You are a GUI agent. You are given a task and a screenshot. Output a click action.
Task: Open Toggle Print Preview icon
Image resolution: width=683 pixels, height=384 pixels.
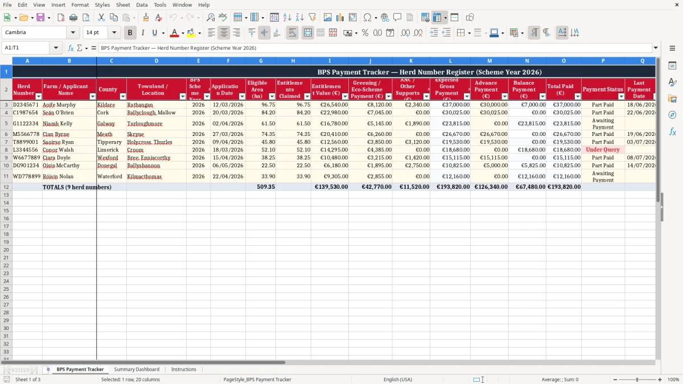(x=85, y=18)
